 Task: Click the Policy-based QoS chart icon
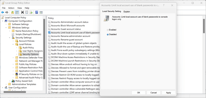(13, 81)
